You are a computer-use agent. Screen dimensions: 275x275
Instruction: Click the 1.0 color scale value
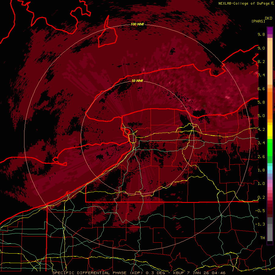[x=261, y=183]
